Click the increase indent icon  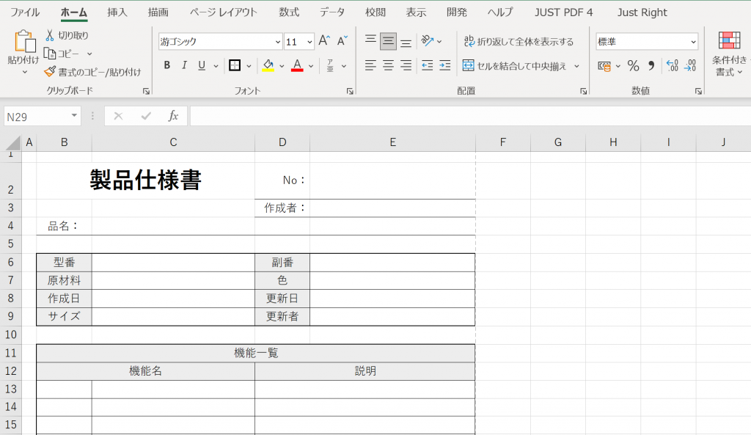click(x=444, y=65)
